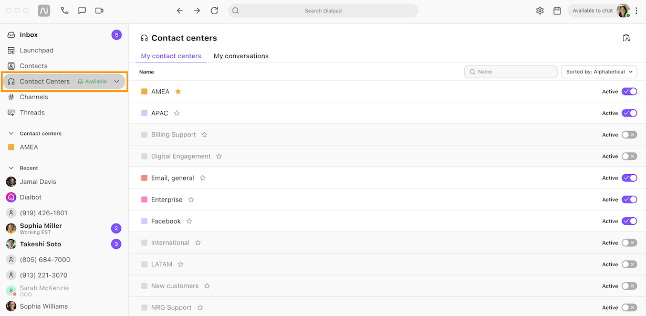Click the pink Enterprise color square
The width and height of the screenshot is (646, 316).
click(x=144, y=199)
